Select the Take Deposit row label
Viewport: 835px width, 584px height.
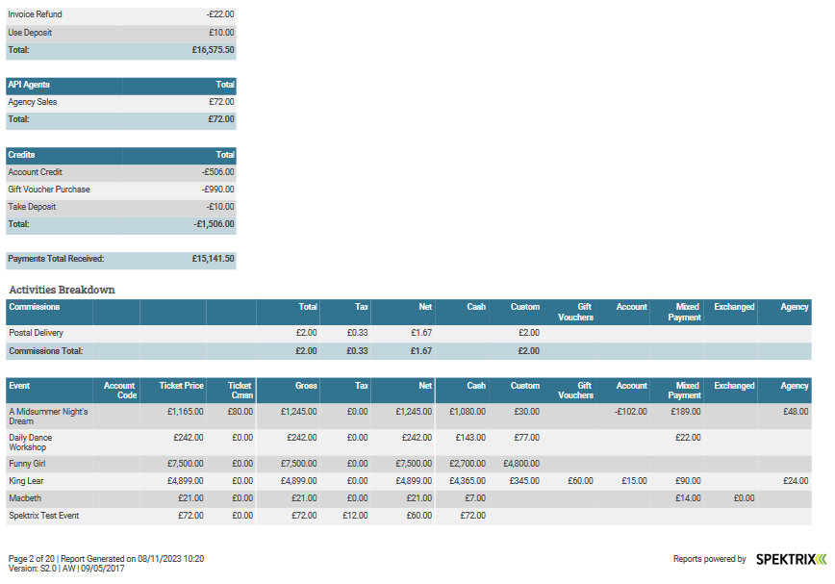click(32, 207)
